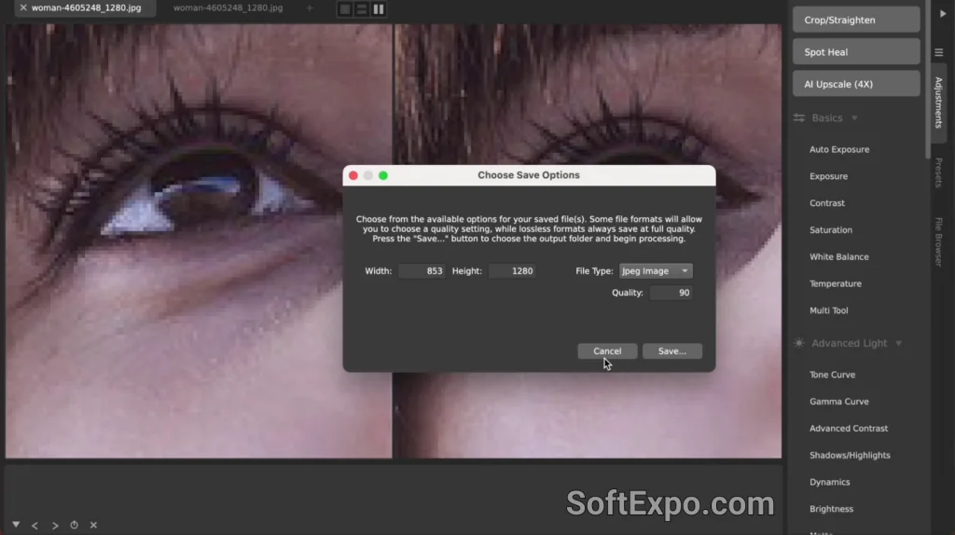Click the next arrow in bottom toolbar
The image size is (955, 535).
[x=55, y=526]
